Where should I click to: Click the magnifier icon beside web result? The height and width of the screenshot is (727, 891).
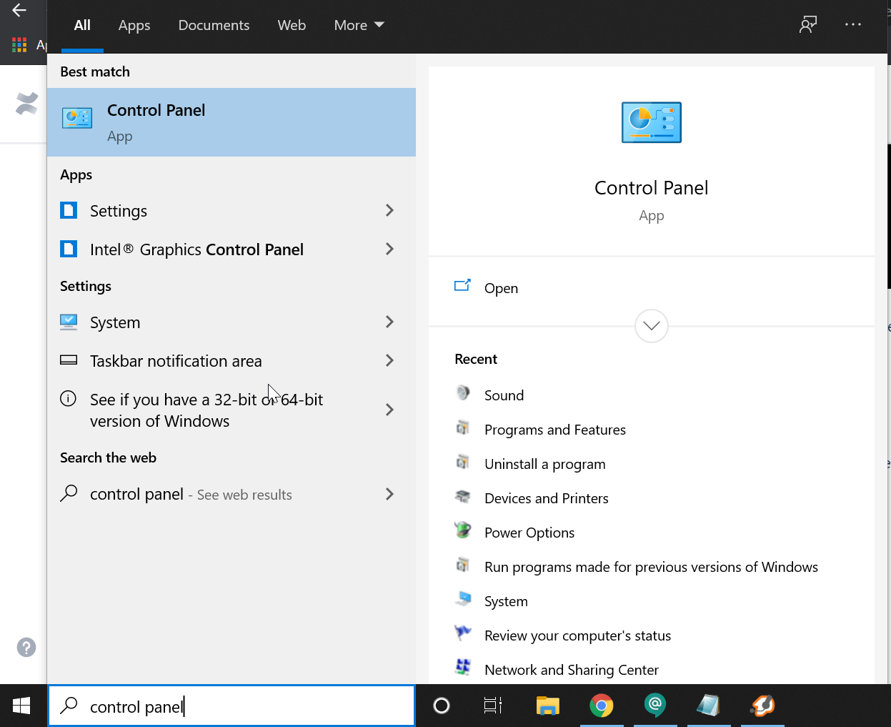point(69,493)
